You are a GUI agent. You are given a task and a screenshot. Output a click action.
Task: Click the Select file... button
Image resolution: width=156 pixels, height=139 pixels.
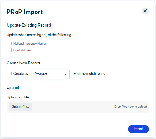click(21, 107)
